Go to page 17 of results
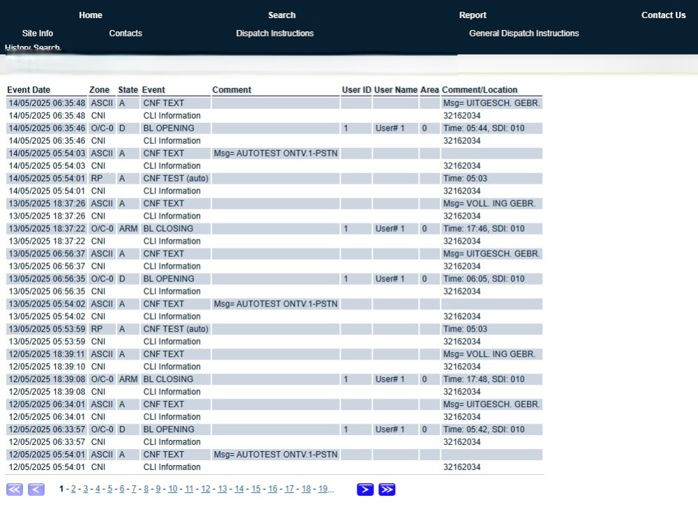This screenshot has width=698, height=523. (x=290, y=489)
